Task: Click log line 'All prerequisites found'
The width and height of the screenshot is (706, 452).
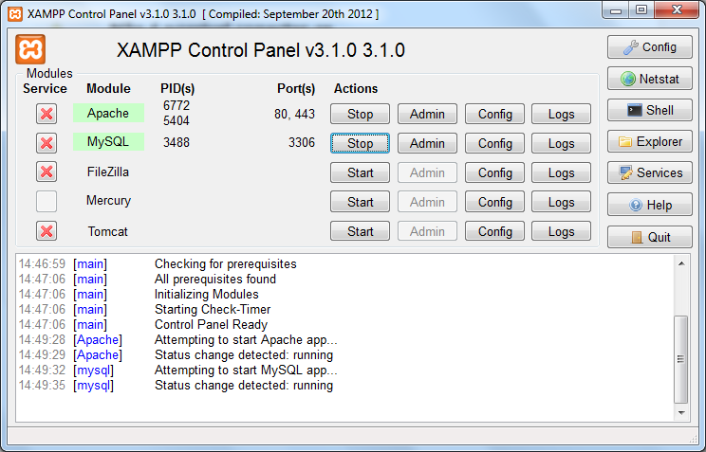Action: tap(215, 279)
